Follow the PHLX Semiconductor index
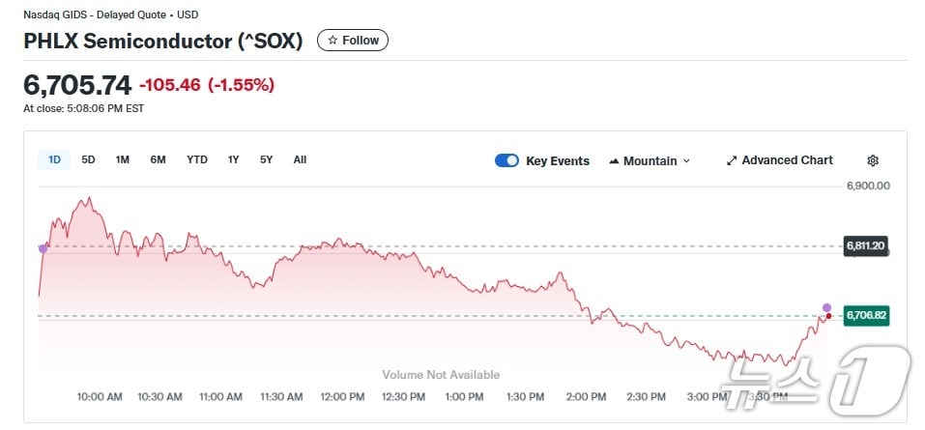 (x=353, y=41)
